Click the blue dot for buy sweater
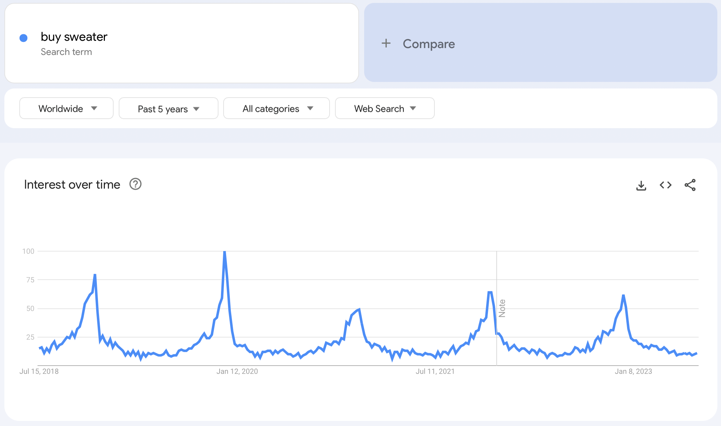 pyautogui.click(x=24, y=38)
